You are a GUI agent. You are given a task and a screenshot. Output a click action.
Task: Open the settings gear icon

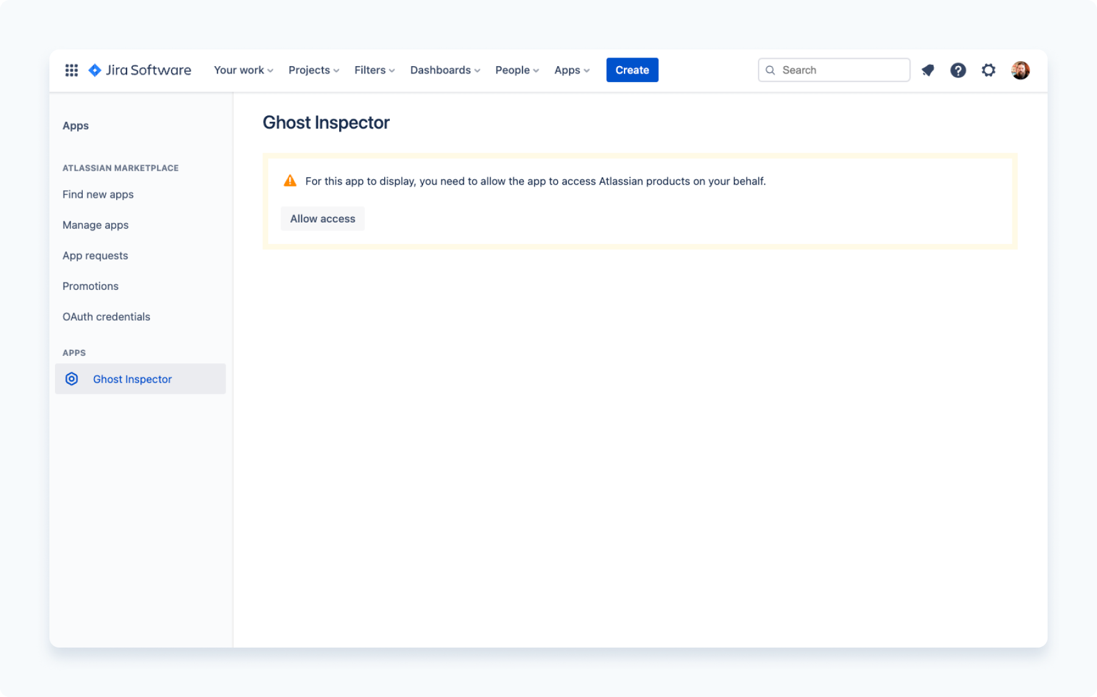click(988, 70)
